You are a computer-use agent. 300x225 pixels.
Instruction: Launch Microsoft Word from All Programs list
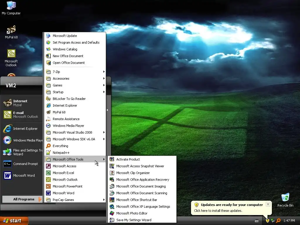pos(75,193)
